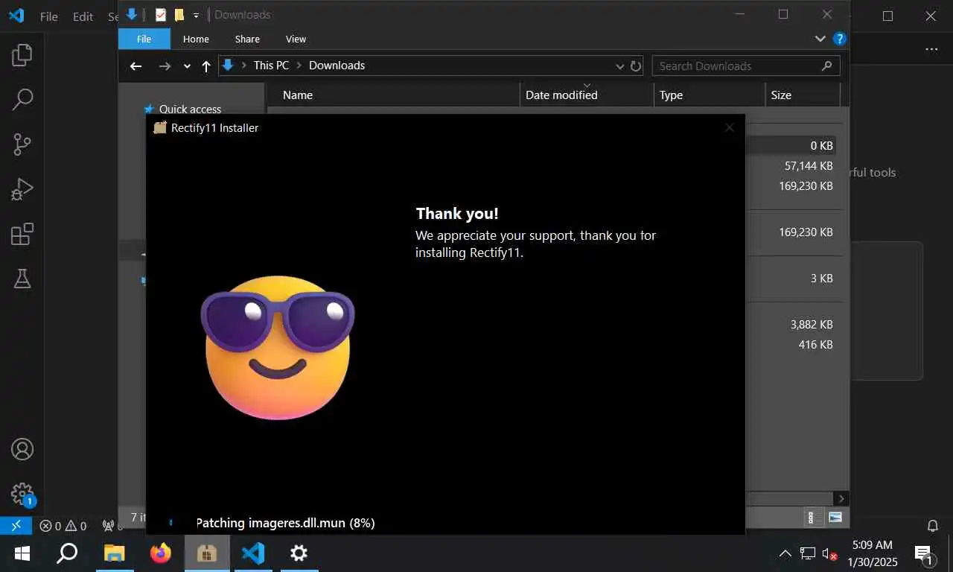Click This PC in the address bar
Image resolution: width=953 pixels, height=572 pixels.
271,66
